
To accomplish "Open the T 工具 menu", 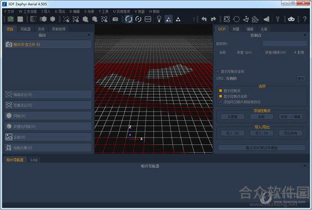I will coord(103,11).
